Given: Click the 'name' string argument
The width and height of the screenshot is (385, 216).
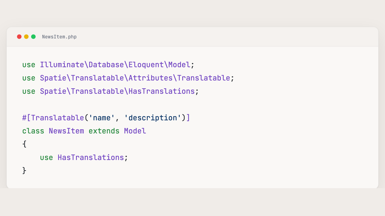Looking at the screenshot, I should pyautogui.click(x=102, y=118).
